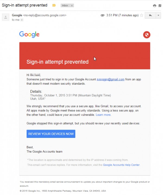Star this email message
The height and width of the screenshot is (195, 163).
tap(142, 15)
